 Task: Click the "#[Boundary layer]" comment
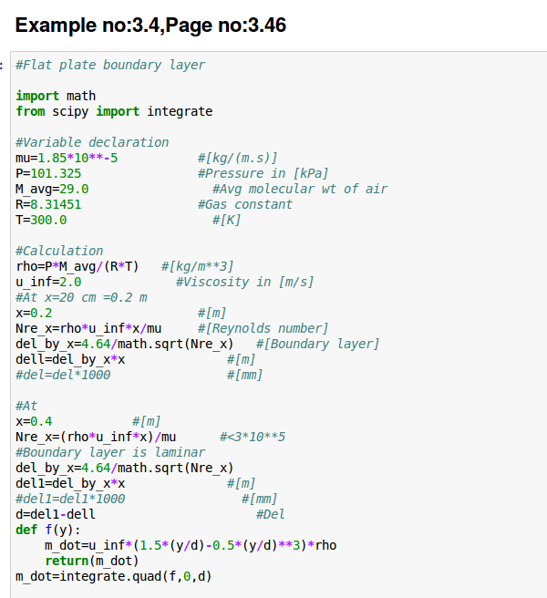(x=317, y=344)
